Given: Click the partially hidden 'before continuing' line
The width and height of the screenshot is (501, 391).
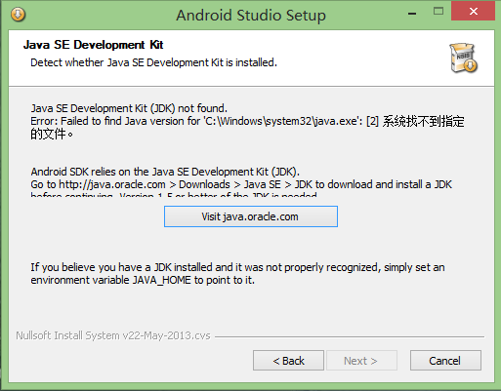Looking at the screenshot, I should 174,194.
